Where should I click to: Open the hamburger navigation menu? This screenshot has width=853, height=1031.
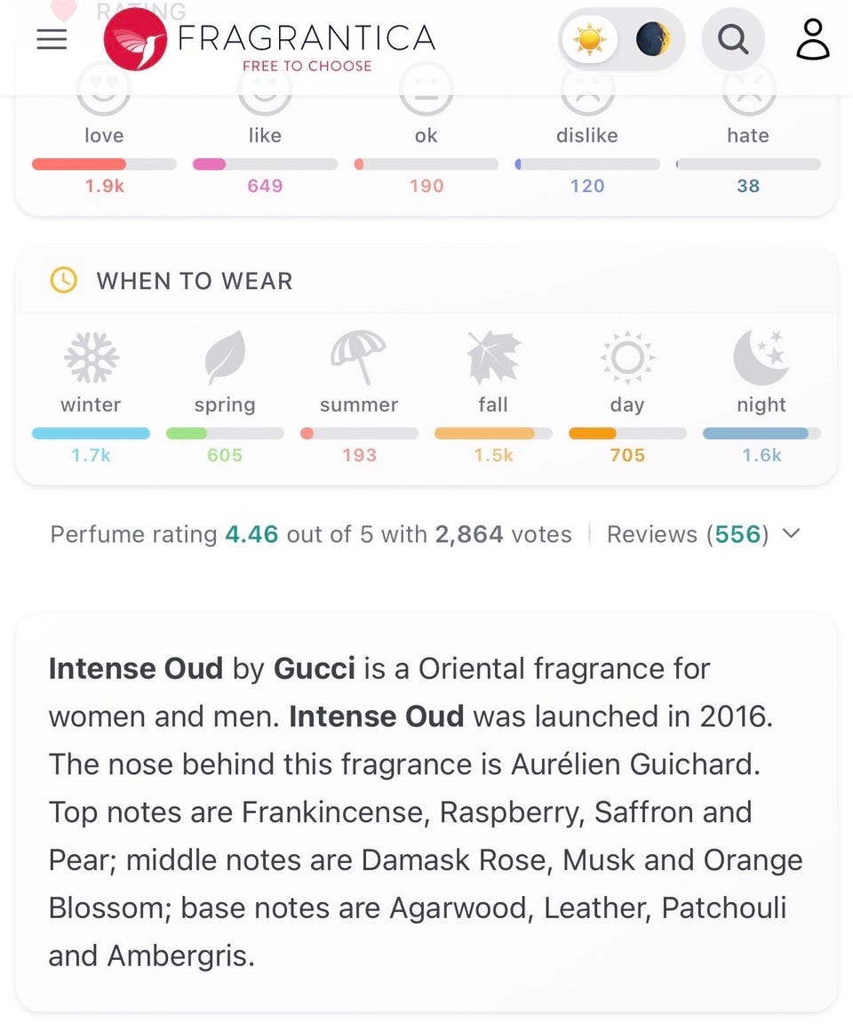tap(52, 39)
